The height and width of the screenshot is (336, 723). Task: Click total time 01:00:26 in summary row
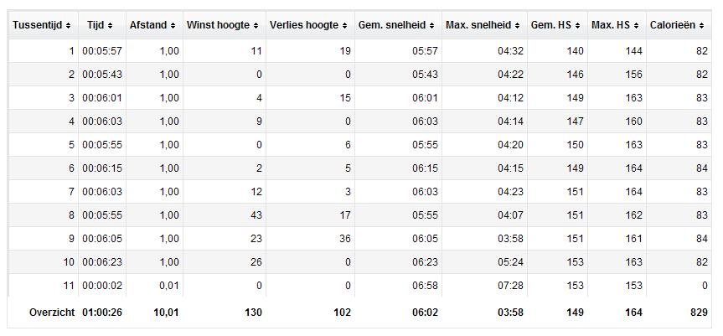[102, 313]
